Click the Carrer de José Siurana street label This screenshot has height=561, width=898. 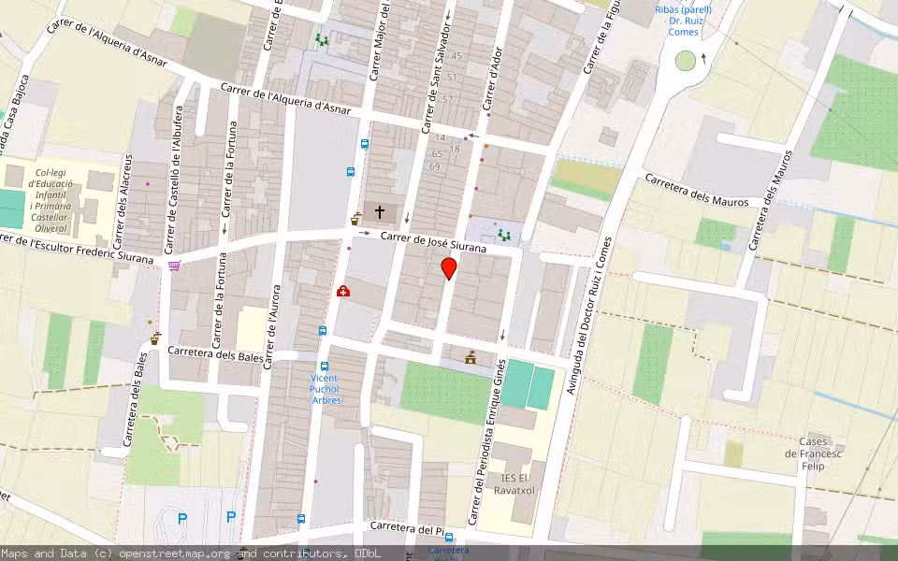pos(433,241)
